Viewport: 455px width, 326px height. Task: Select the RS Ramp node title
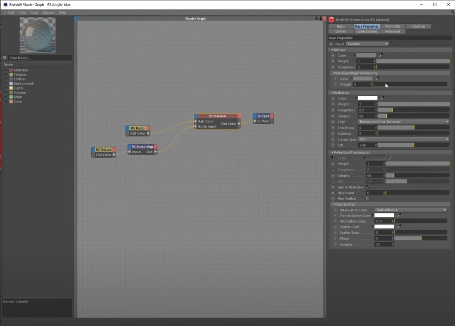(138, 128)
